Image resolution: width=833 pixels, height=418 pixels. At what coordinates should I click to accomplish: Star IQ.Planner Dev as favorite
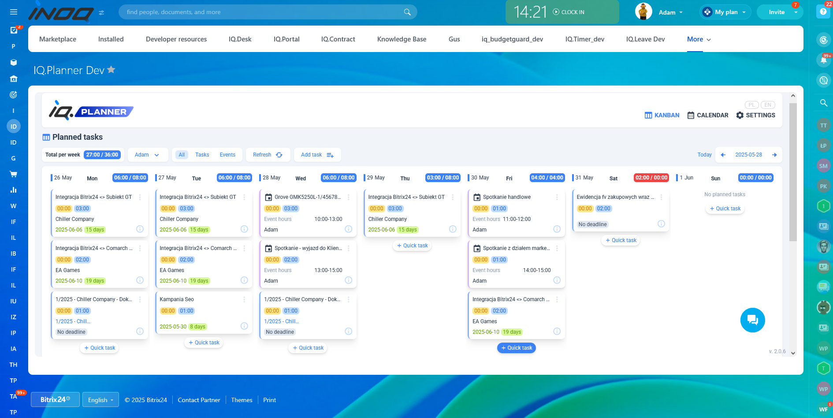point(112,70)
